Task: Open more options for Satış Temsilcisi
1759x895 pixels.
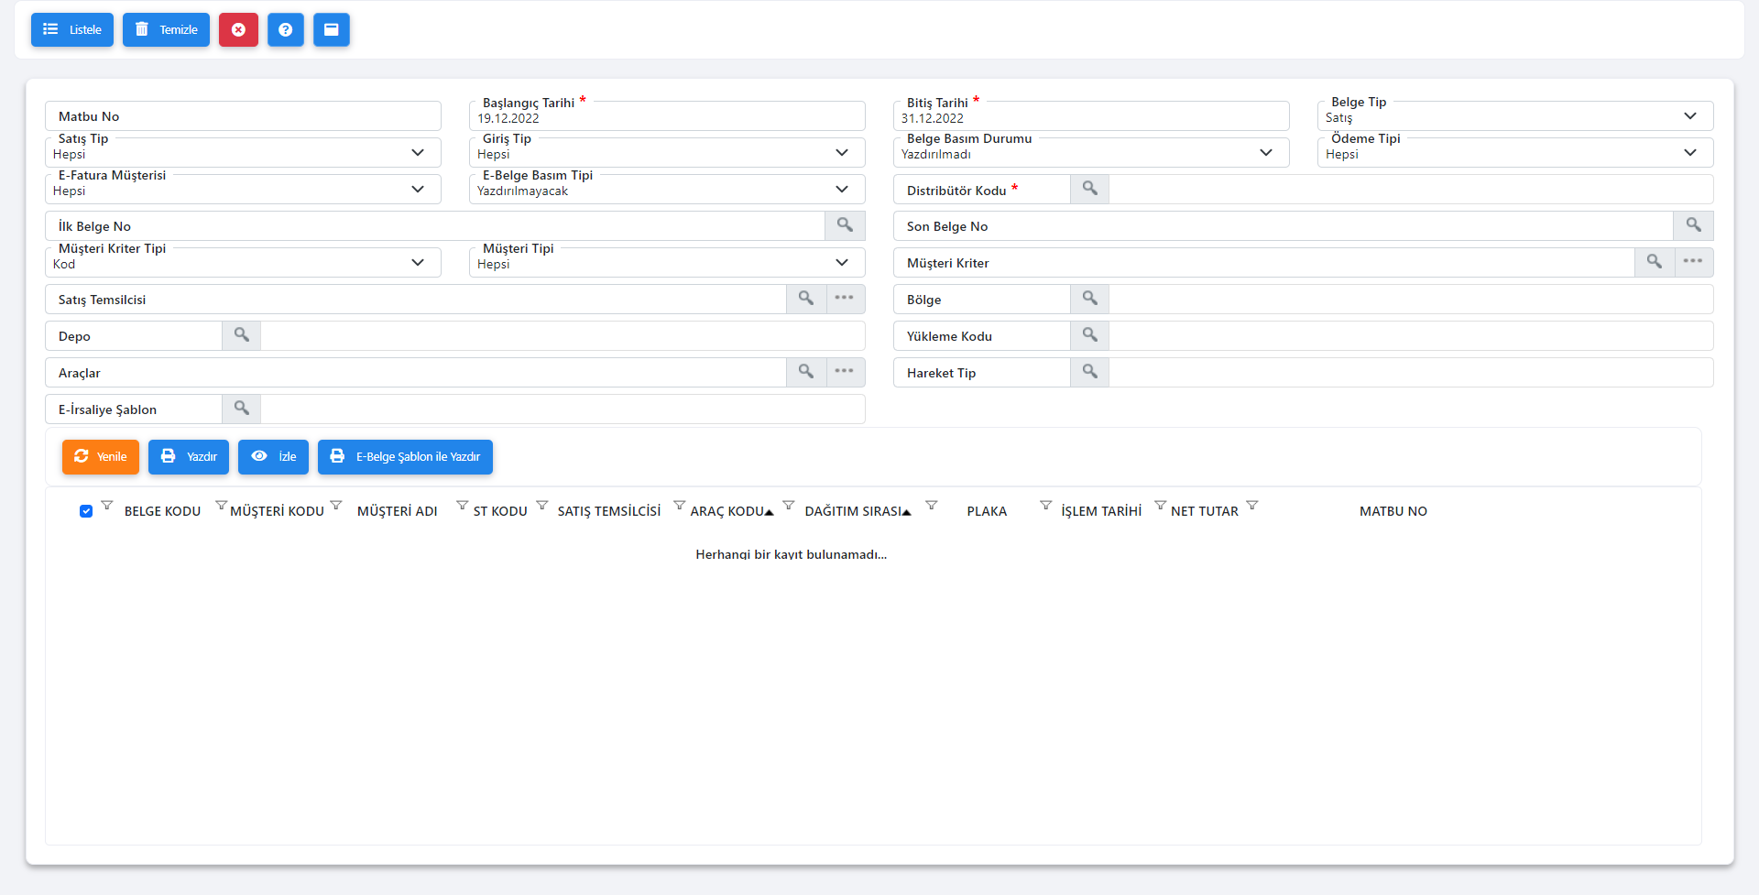Action: pyautogui.click(x=845, y=299)
